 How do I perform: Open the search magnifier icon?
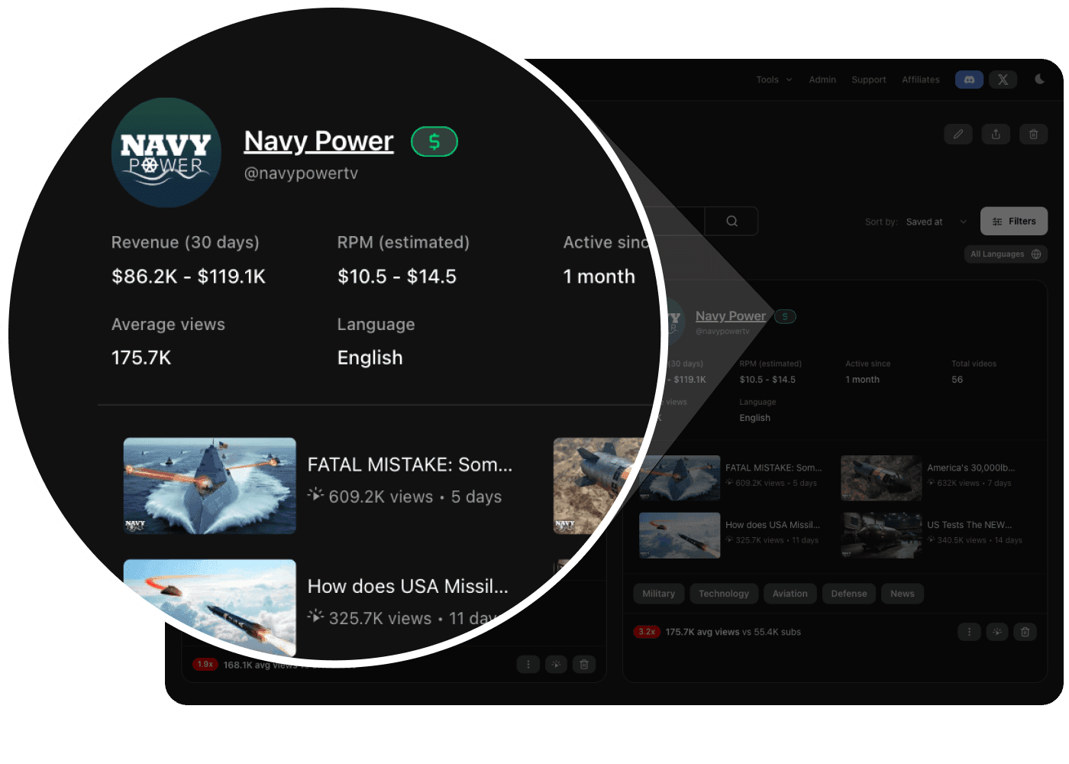pyautogui.click(x=731, y=221)
